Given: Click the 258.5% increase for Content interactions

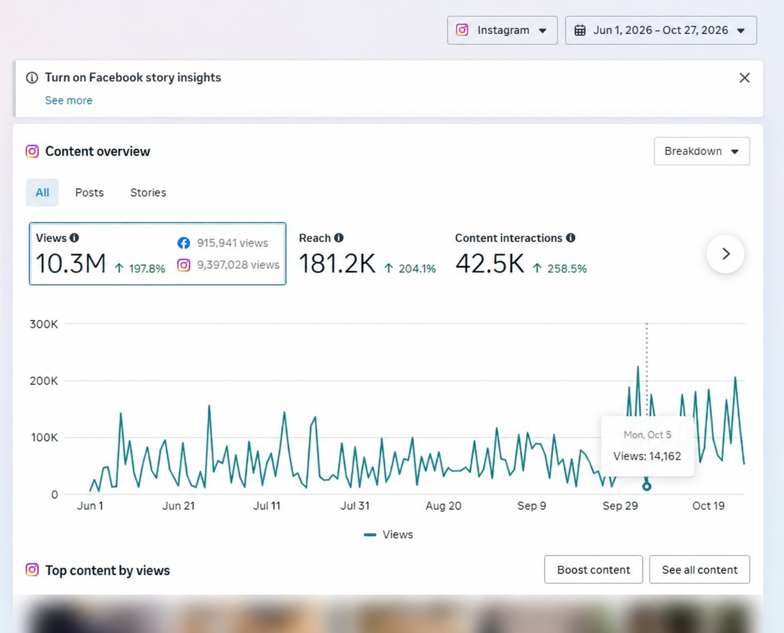Looking at the screenshot, I should click(x=559, y=268).
